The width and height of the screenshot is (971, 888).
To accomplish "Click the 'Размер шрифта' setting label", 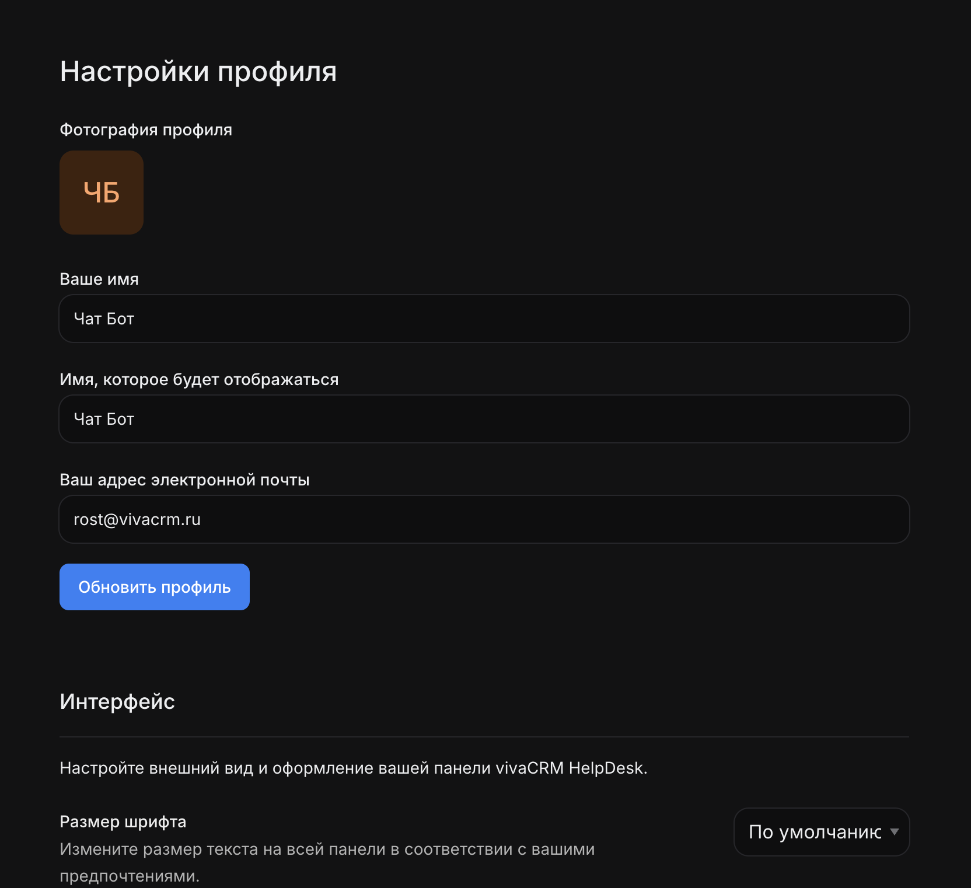I will [123, 821].
